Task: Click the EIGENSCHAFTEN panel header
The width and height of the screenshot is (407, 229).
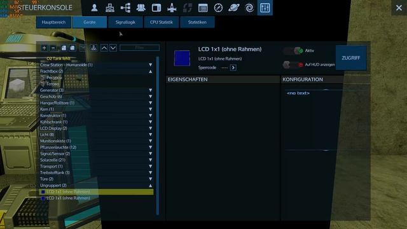Action: (x=223, y=80)
